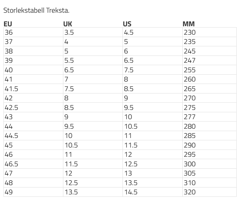The image size is (241, 208).
Task: Click the EU column header
Action: click(8, 24)
